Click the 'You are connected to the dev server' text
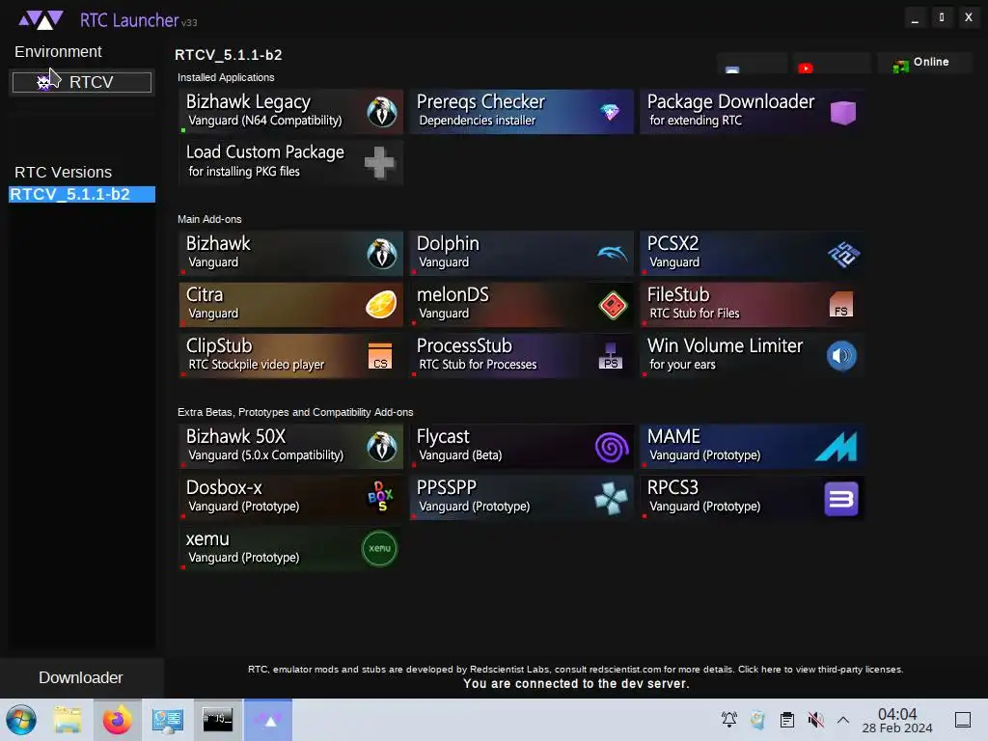988x741 pixels. (x=576, y=684)
